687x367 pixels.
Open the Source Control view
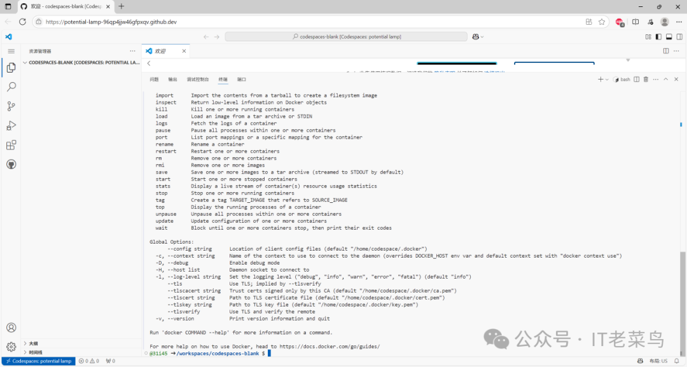point(11,106)
